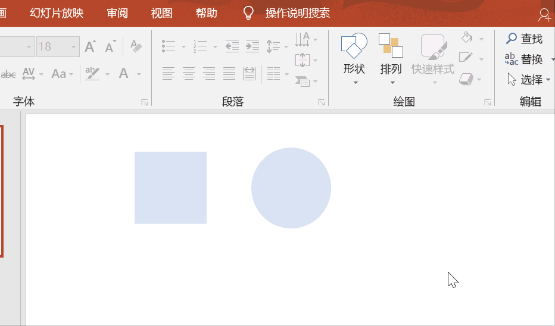Toggle strikethrough abc formatting
This screenshot has height=326, width=555.
tap(8, 74)
